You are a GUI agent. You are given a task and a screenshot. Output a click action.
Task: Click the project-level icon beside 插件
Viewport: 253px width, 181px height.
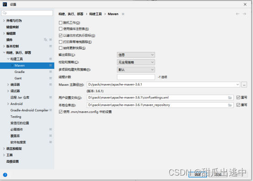(x=51, y=40)
